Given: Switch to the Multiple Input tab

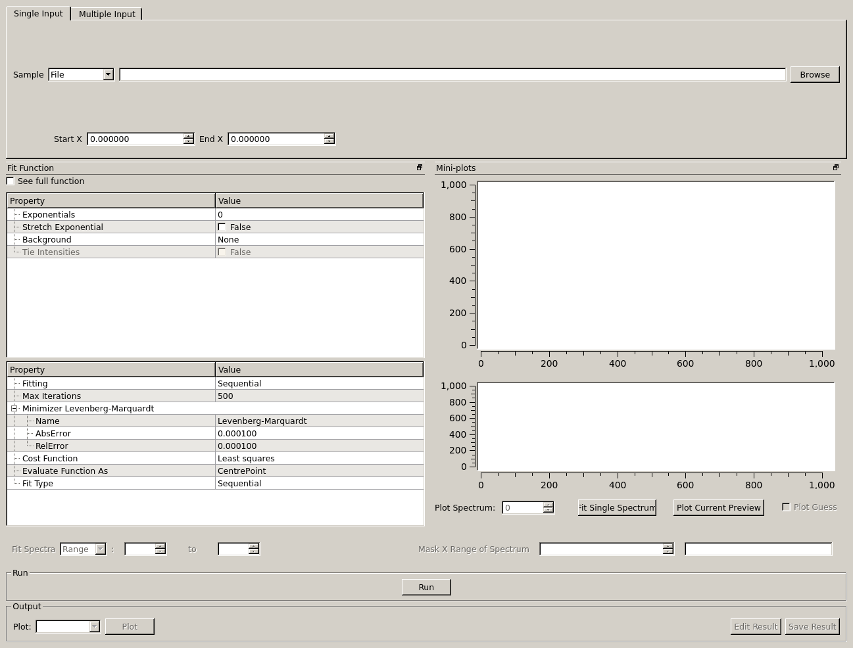Looking at the screenshot, I should [107, 14].
